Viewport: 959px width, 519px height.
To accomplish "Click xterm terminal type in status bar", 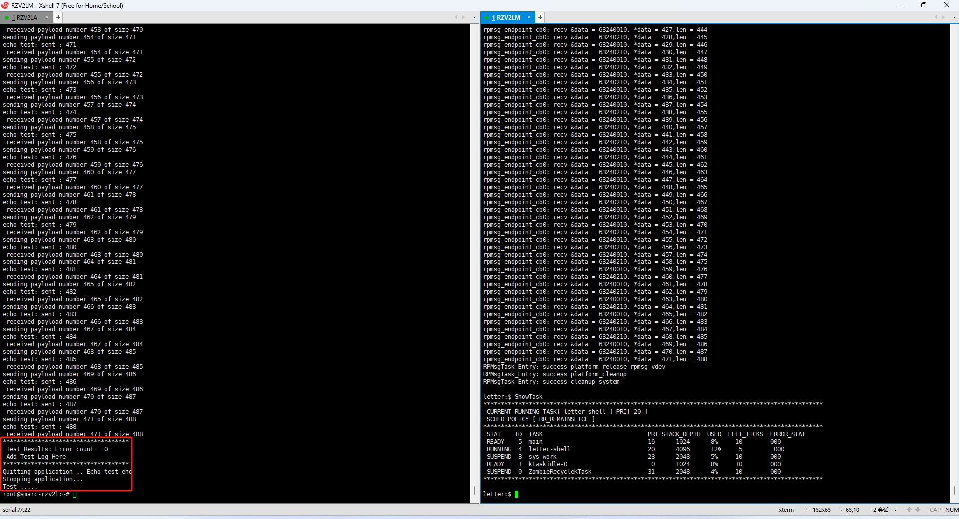I will tap(786, 510).
